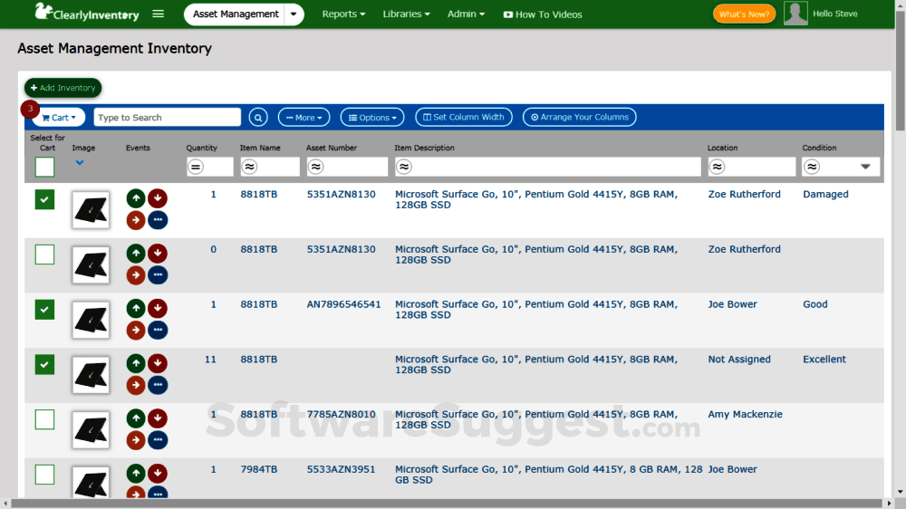
Task: Click the red down arrow in the Amy Mackenzie row
Action: pos(157,418)
